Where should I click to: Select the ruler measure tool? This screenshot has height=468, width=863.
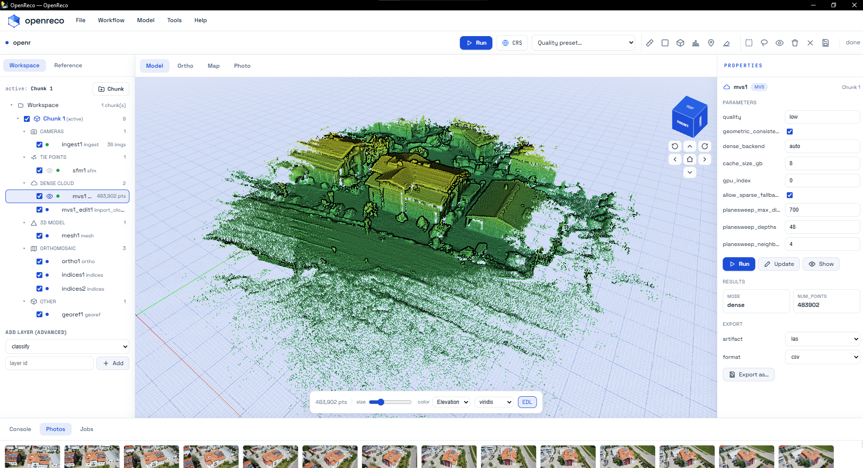pos(650,43)
